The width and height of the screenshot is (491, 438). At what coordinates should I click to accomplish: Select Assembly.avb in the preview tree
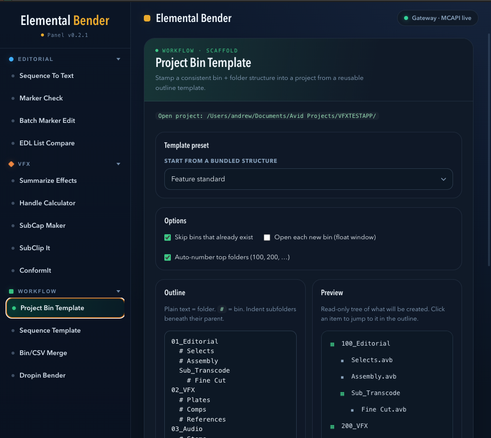pos(374,377)
